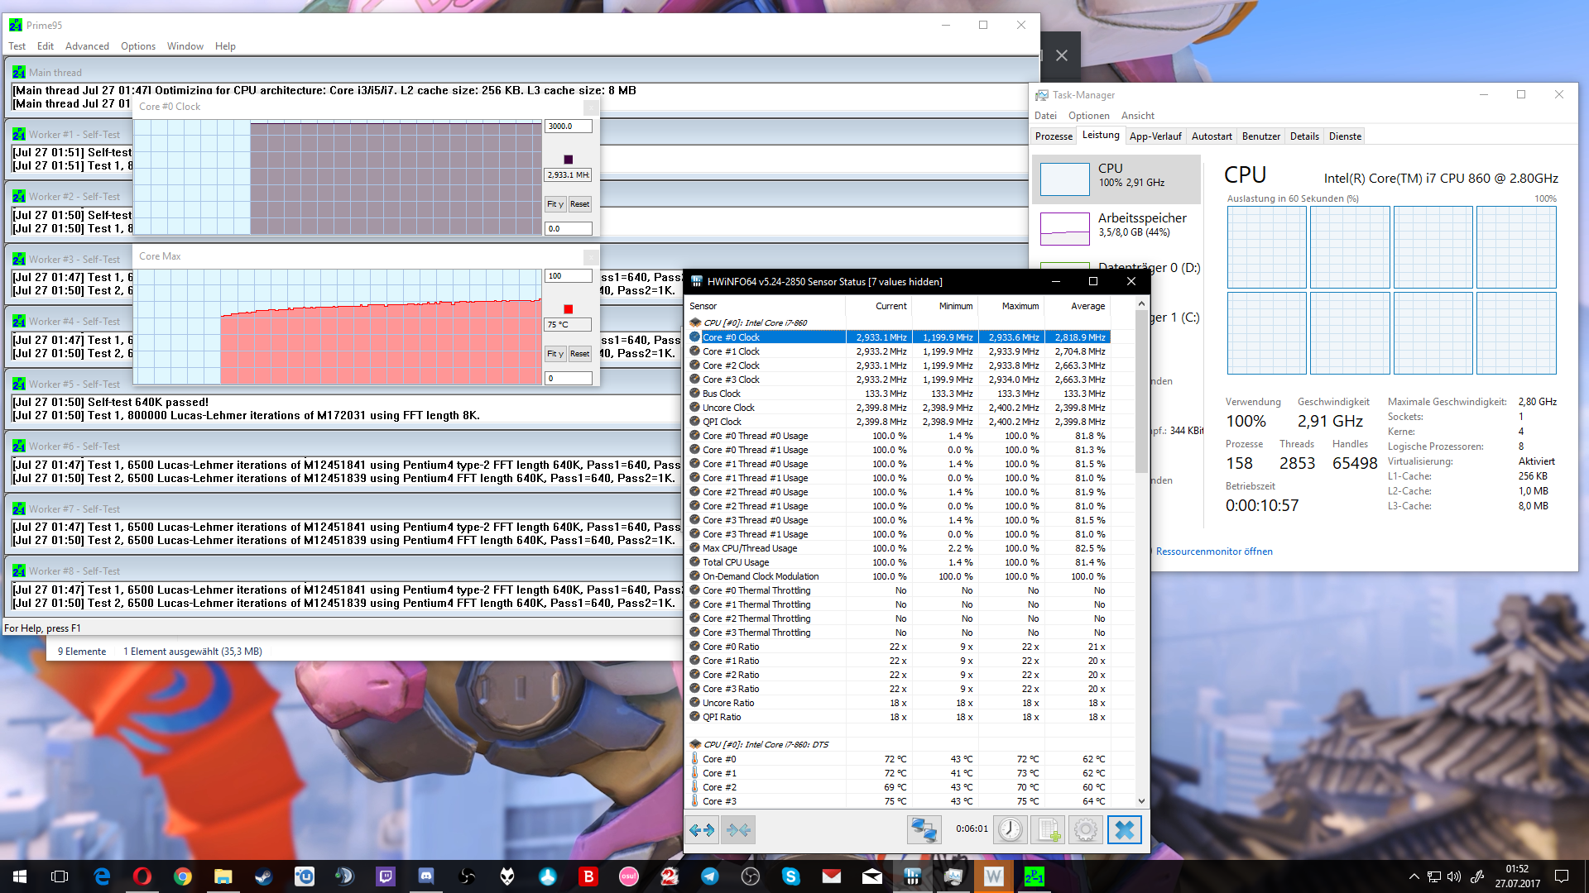Click the Core #0 Clock maximum value field
The image size is (1589, 893).
[x=568, y=126]
